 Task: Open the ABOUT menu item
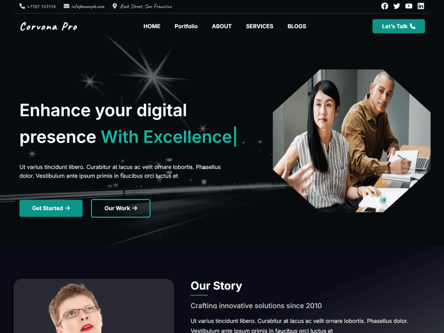tap(222, 26)
